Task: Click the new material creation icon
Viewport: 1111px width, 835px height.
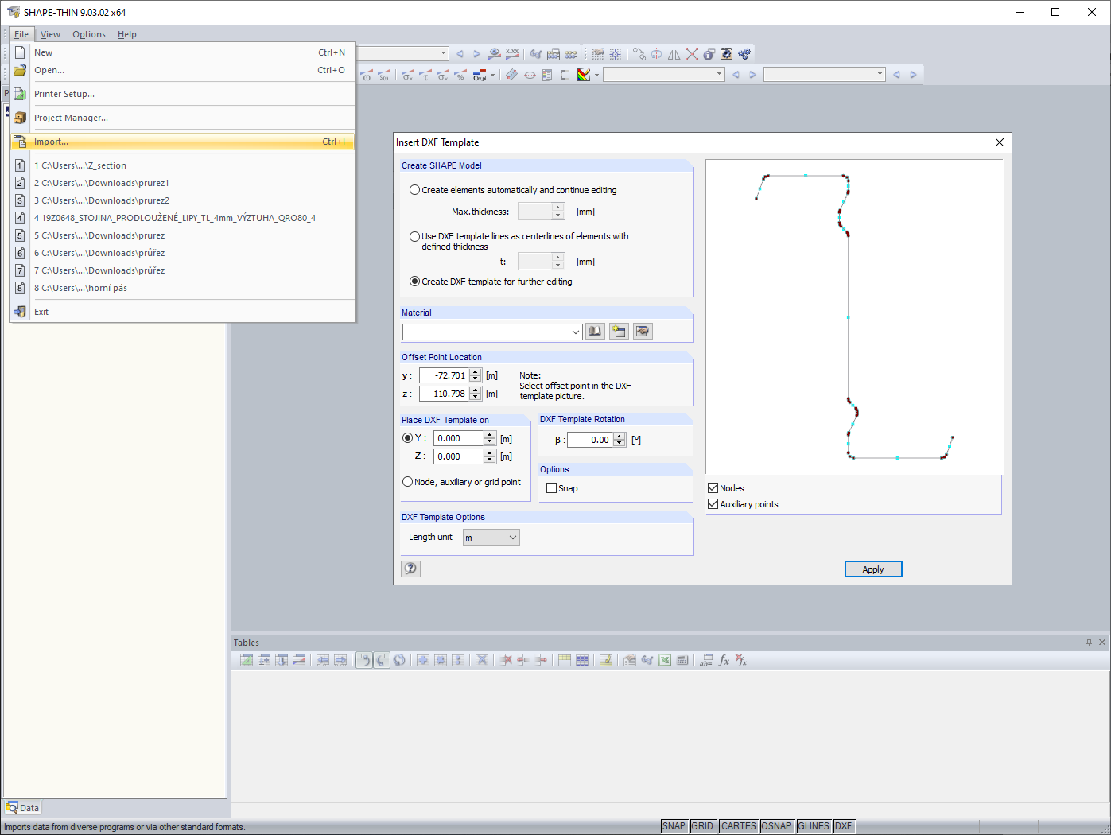Action: (619, 331)
